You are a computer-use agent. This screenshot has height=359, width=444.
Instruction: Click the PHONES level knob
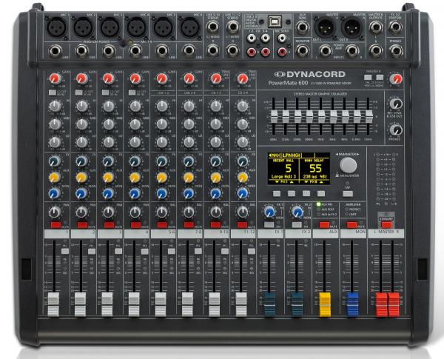(x=396, y=130)
